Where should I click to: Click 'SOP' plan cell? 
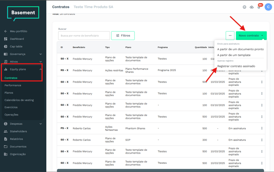pos(128,140)
